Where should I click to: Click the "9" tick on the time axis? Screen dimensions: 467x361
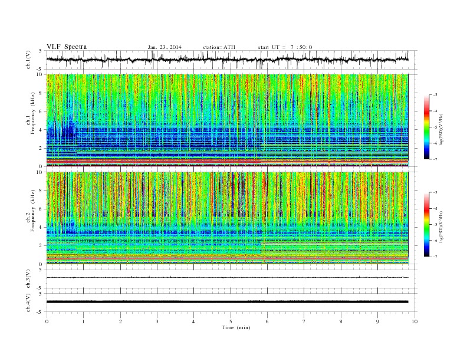[377, 321]
